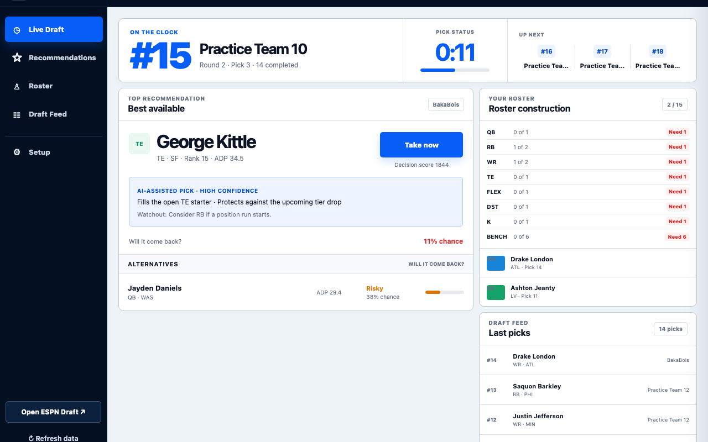Click the Draft Feed list icon
Viewport: 708px width, 442px height.
(17, 114)
